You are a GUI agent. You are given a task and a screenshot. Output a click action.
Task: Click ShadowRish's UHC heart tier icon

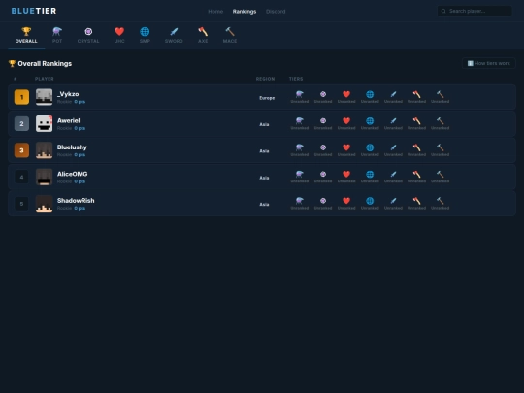coord(346,201)
